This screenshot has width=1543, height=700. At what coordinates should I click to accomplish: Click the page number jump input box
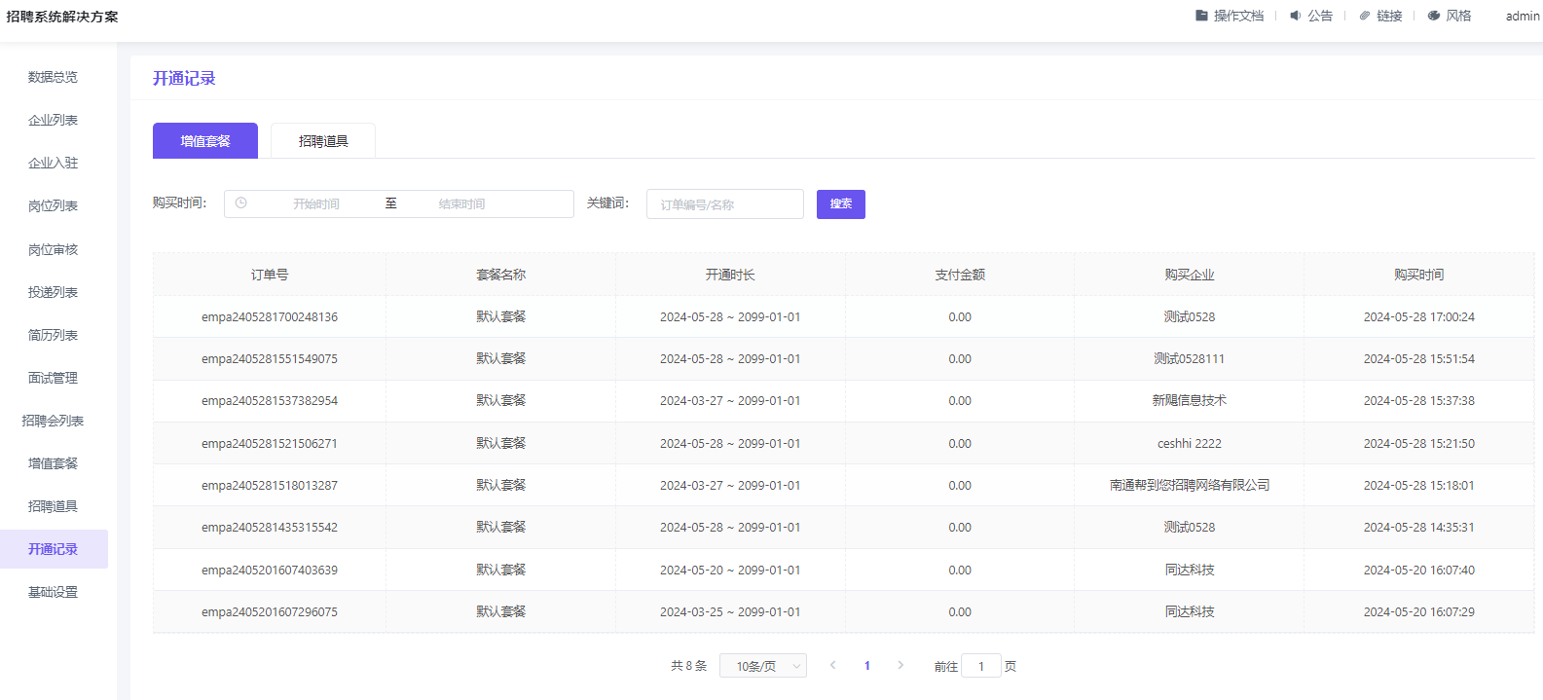tap(981, 666)
